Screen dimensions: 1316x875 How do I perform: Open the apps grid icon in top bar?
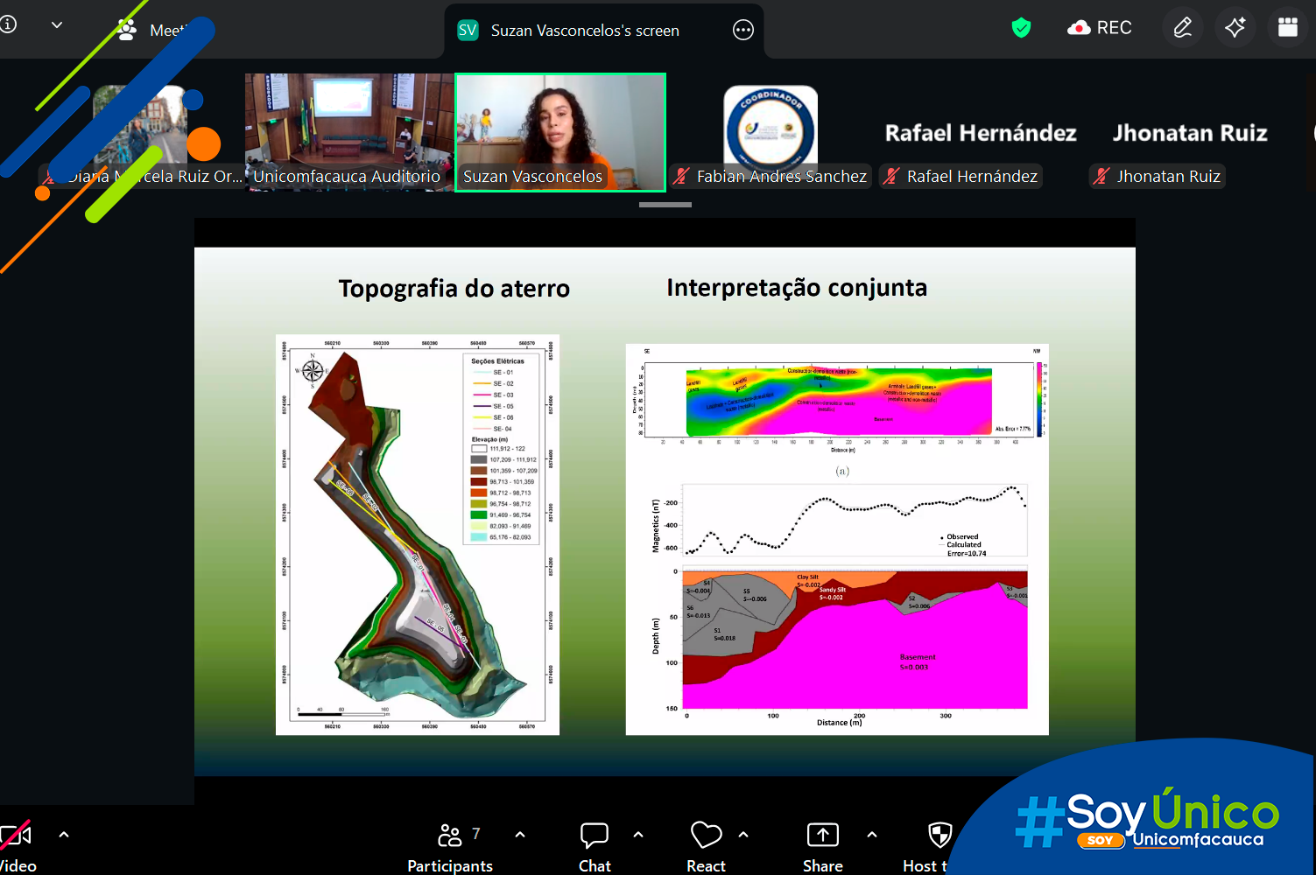tap(1287, 28)
